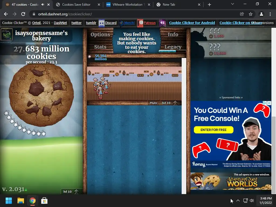Switch to the 47 cookies tab
Image resolution: width=276 pixels, height=207 pixels.
(x=25, y=5)
